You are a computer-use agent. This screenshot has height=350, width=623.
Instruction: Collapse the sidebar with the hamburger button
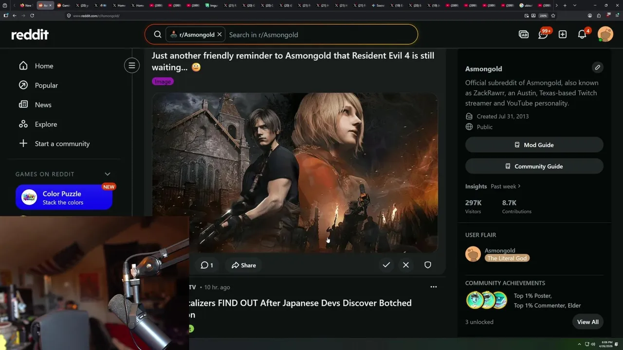click(x=131, y=65)
